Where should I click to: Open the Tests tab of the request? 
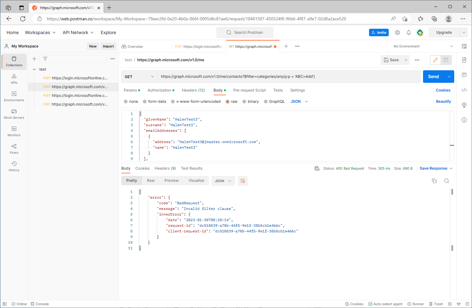click(x=278, y=90)
